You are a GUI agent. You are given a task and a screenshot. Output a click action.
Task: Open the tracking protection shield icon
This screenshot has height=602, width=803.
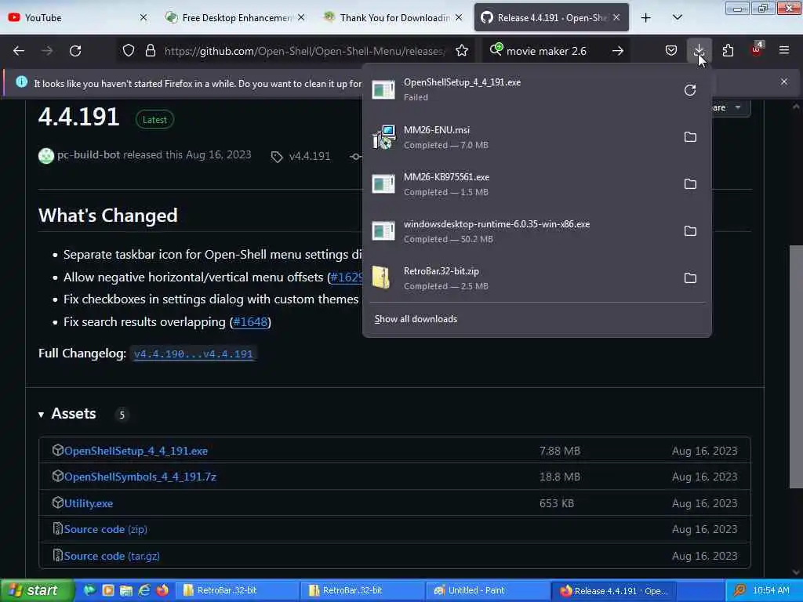click(x=129, y=51)
